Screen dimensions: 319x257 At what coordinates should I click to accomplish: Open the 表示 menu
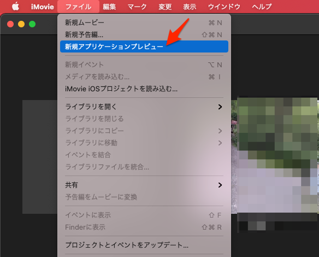pos(190,7)
